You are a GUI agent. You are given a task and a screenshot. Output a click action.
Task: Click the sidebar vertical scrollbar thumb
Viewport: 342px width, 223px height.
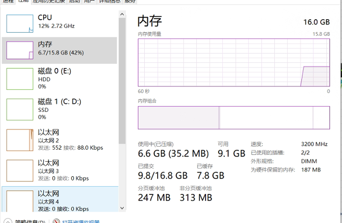point(122,78)
